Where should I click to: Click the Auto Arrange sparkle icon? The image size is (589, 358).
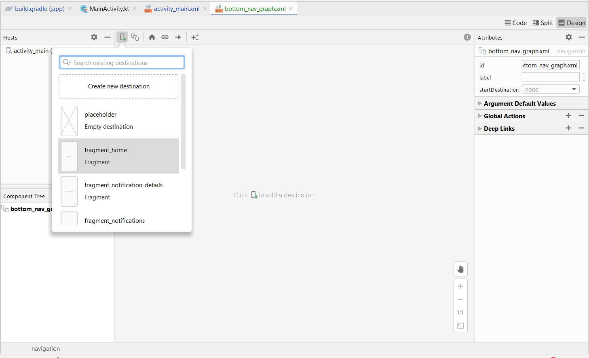pyautogui.click(x=195, y=37)
